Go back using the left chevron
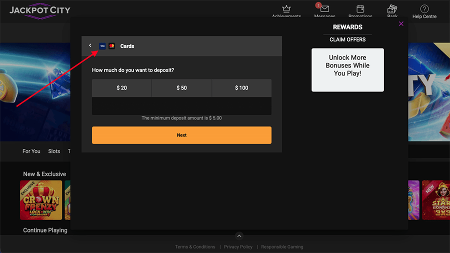 coord(90,45)
